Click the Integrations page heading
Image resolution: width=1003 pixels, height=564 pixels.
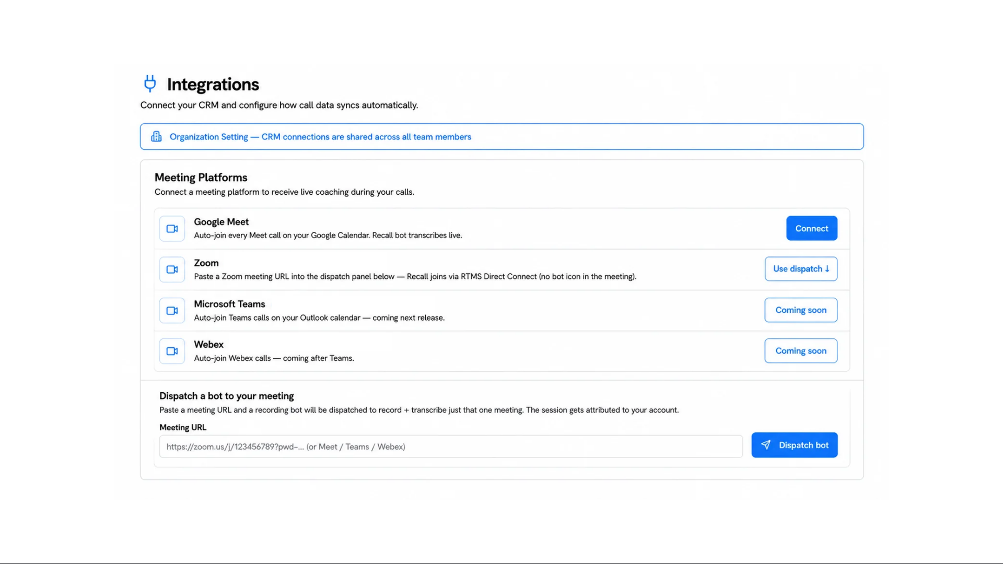(x=213, y=84)
